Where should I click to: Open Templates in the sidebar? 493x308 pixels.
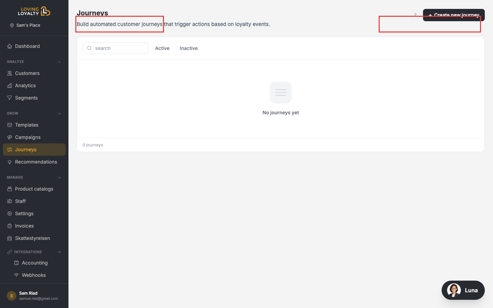click(34, 125)
